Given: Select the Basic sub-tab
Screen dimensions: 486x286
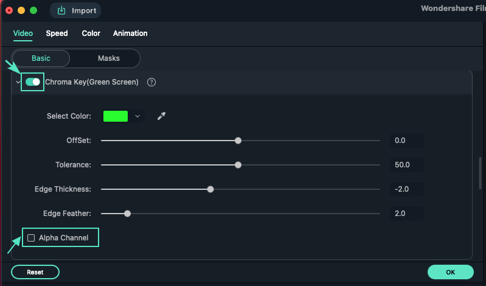Looking at the screenshot, I should pyautogui.click(x=41, y=58).
